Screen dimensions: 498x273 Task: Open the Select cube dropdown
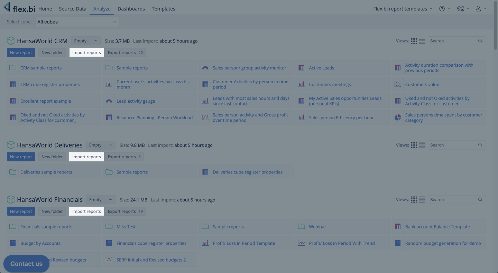click(77, 22)
